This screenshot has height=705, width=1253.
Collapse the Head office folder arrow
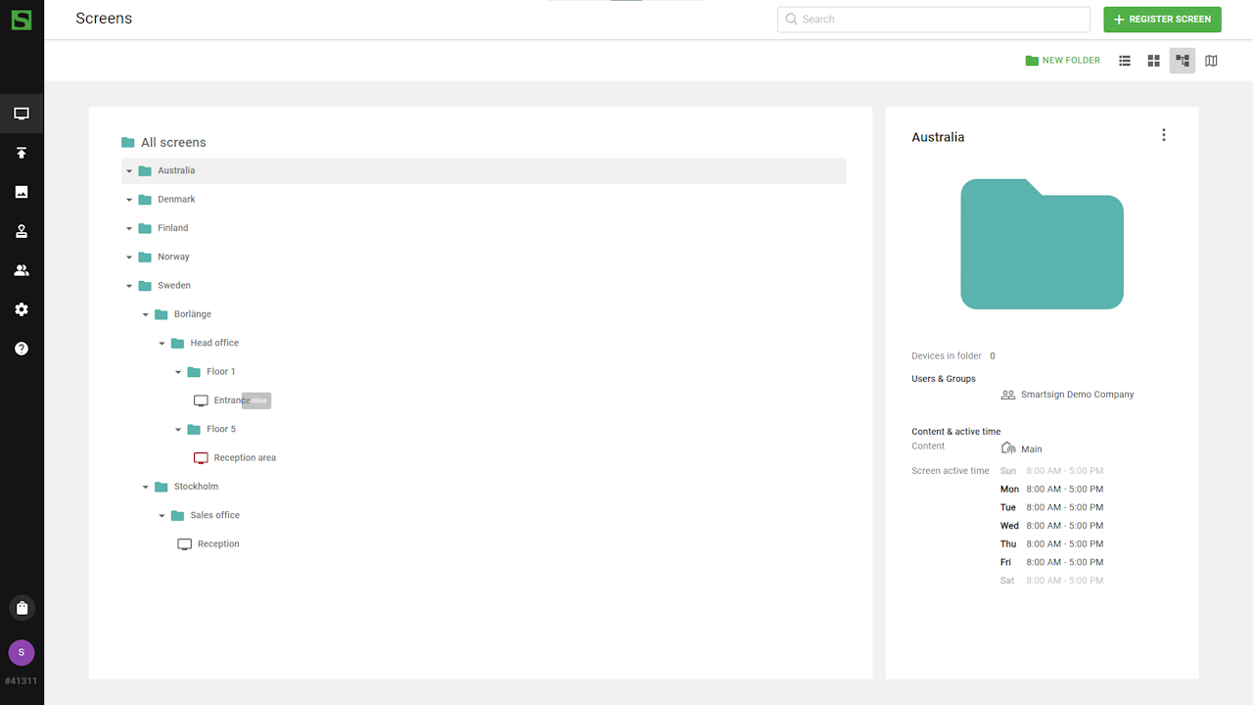click(162, 344)
